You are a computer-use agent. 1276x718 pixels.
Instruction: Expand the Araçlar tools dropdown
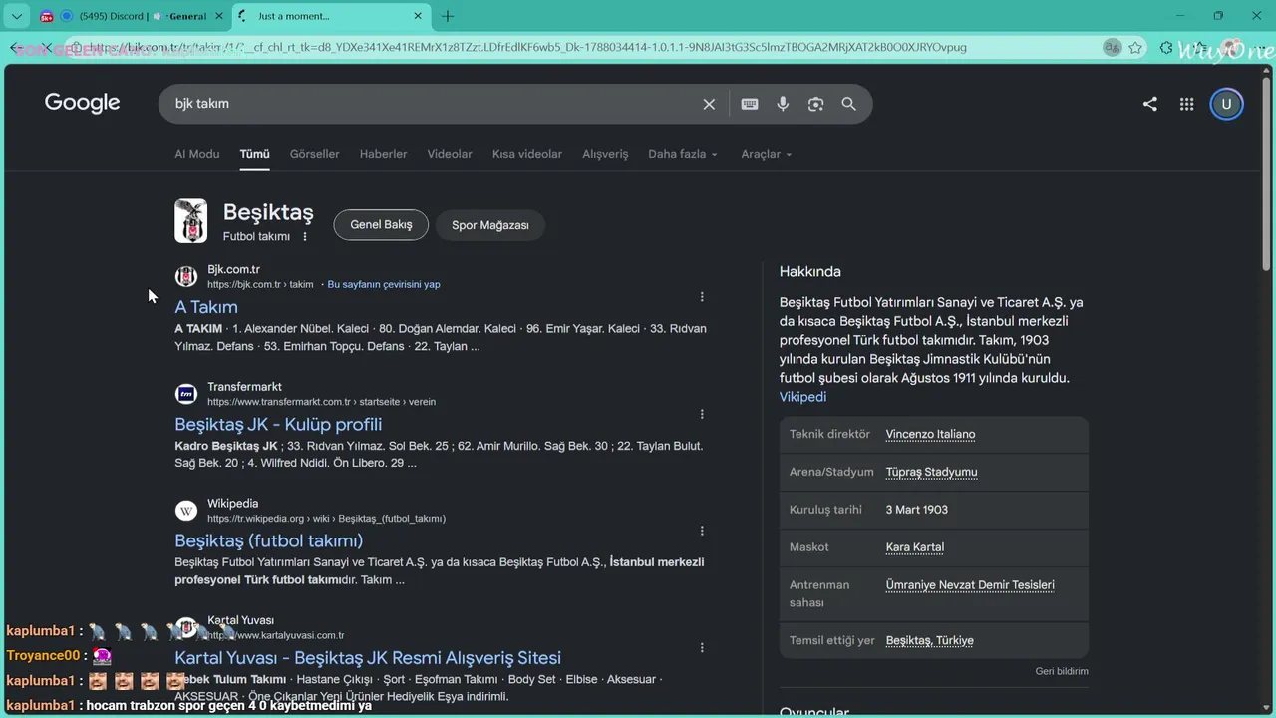[x=767, y=154]
